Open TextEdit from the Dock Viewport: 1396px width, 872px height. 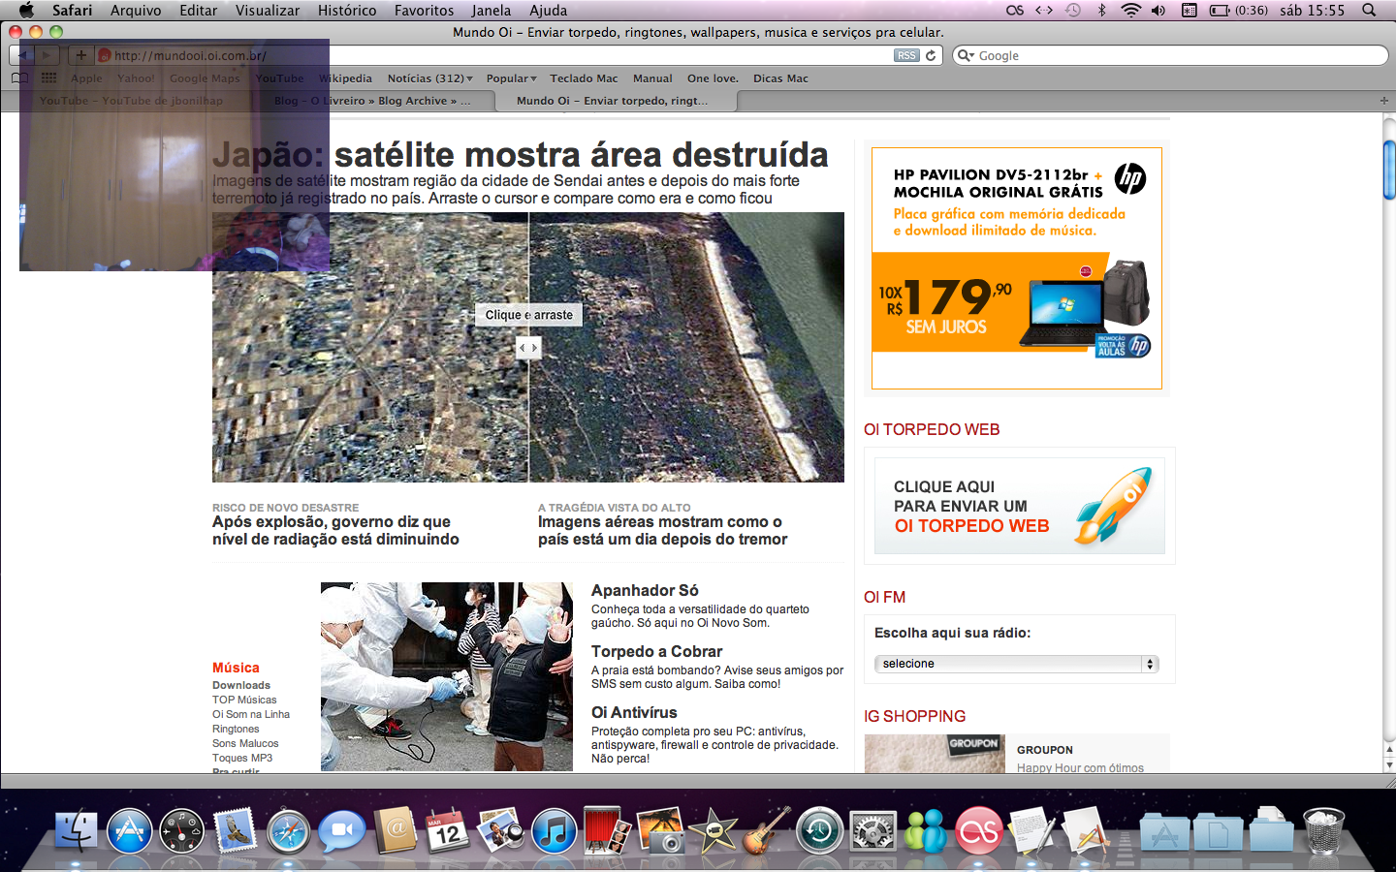click(1031, 831)
